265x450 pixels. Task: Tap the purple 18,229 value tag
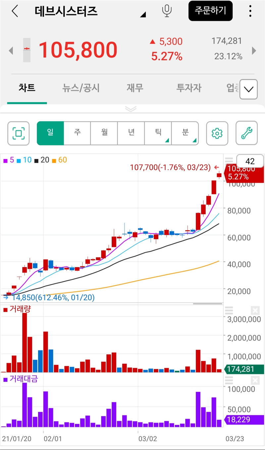tap(244, 420)
